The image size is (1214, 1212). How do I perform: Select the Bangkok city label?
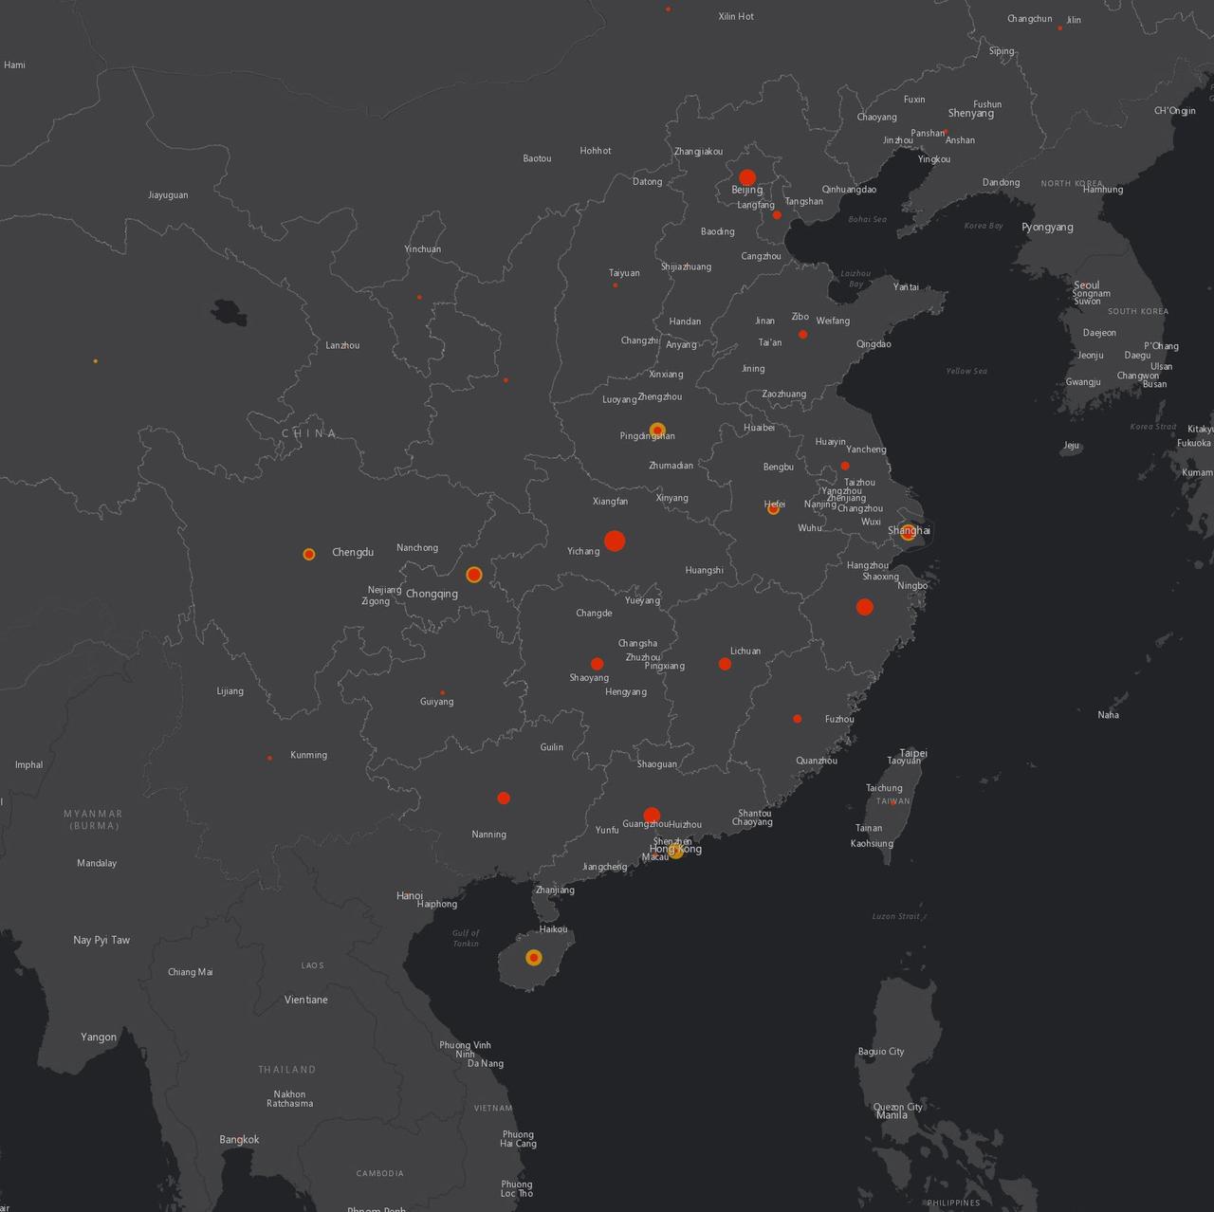239,1140
